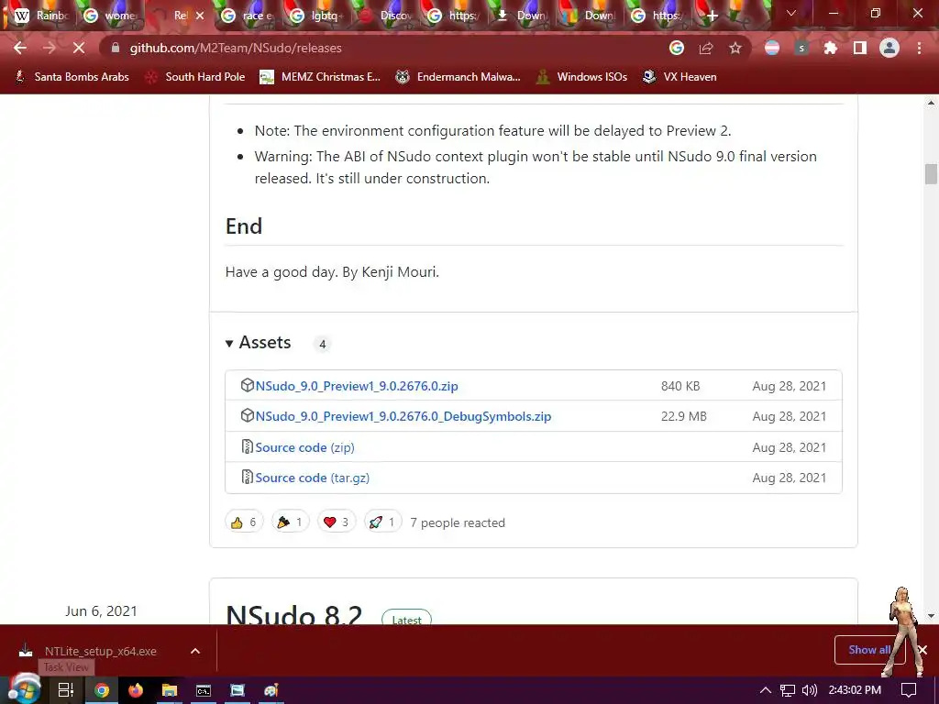
Task: Switch to the Discov tab
Action: (385, 16)
